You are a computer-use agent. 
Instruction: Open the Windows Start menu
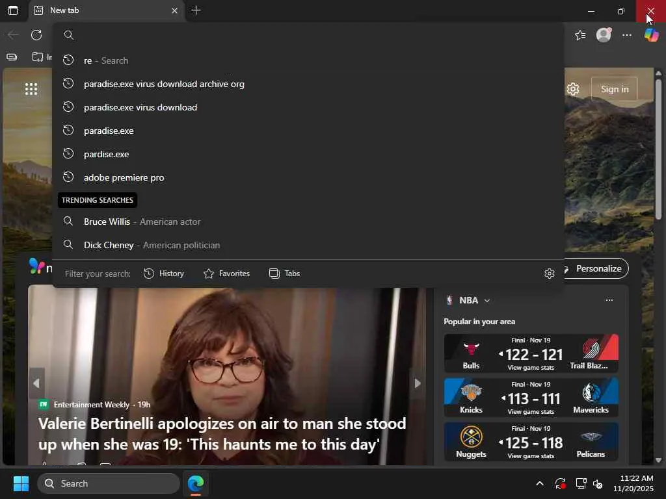point(21,483)
